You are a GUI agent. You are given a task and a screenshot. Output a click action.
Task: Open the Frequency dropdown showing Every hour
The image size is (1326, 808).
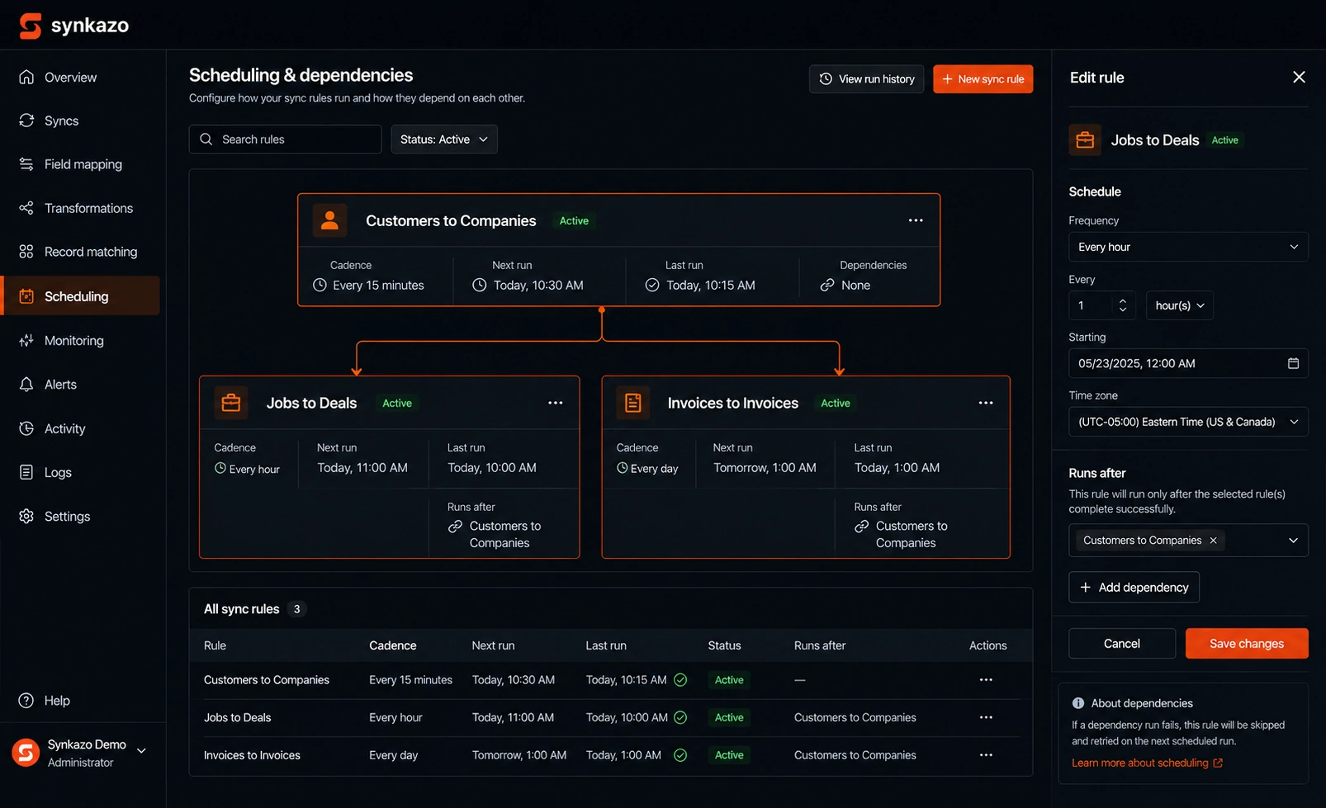tap(1188, 247)
